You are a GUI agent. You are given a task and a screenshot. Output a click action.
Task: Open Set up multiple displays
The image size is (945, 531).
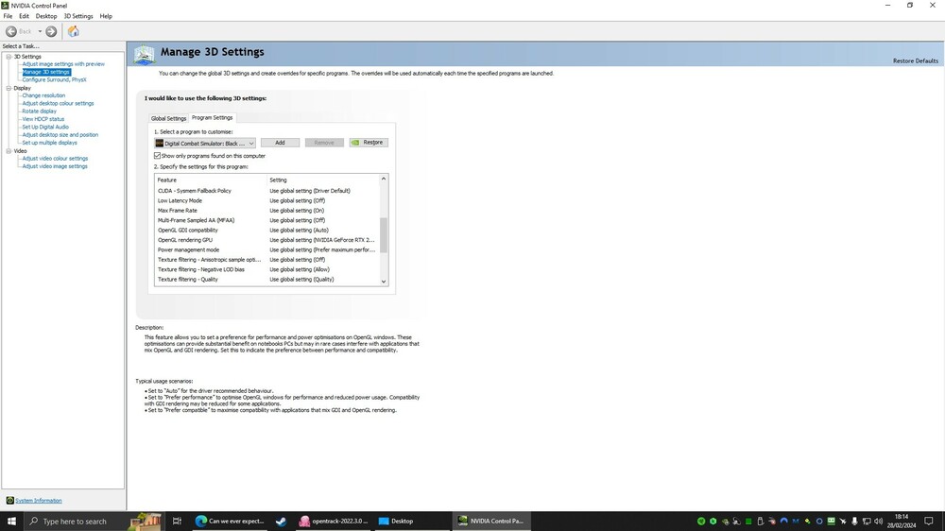[49, 143]
